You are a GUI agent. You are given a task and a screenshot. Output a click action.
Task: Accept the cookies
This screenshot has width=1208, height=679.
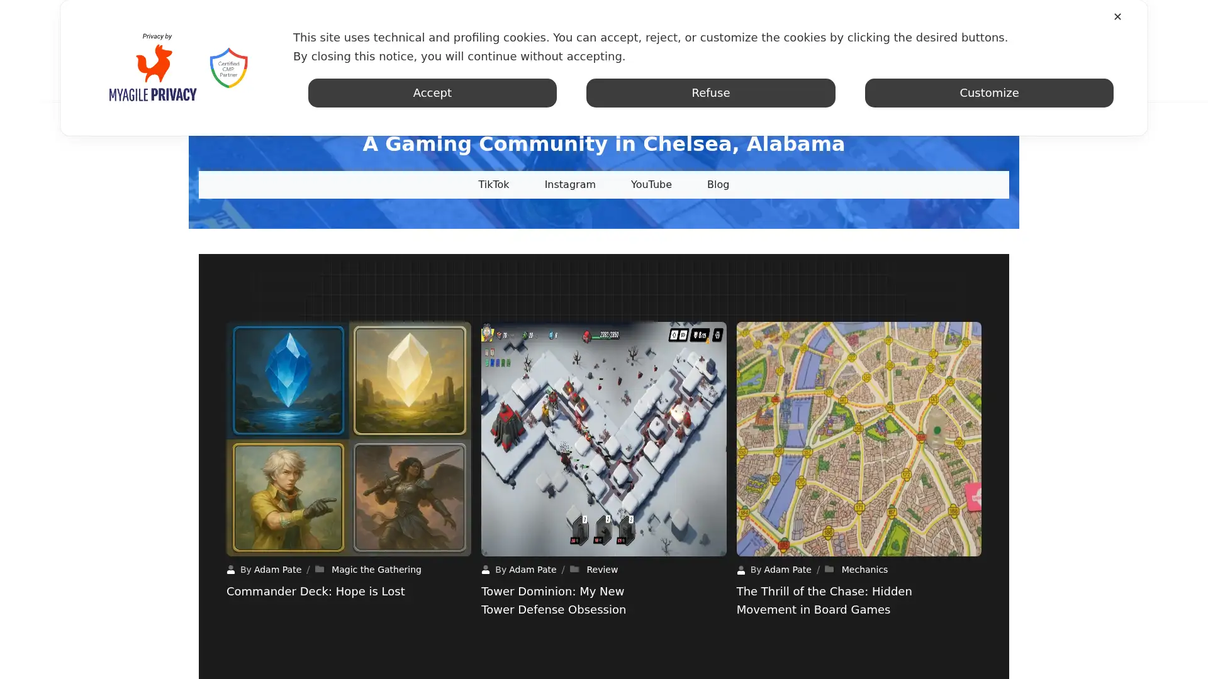(x=432, y=92)
